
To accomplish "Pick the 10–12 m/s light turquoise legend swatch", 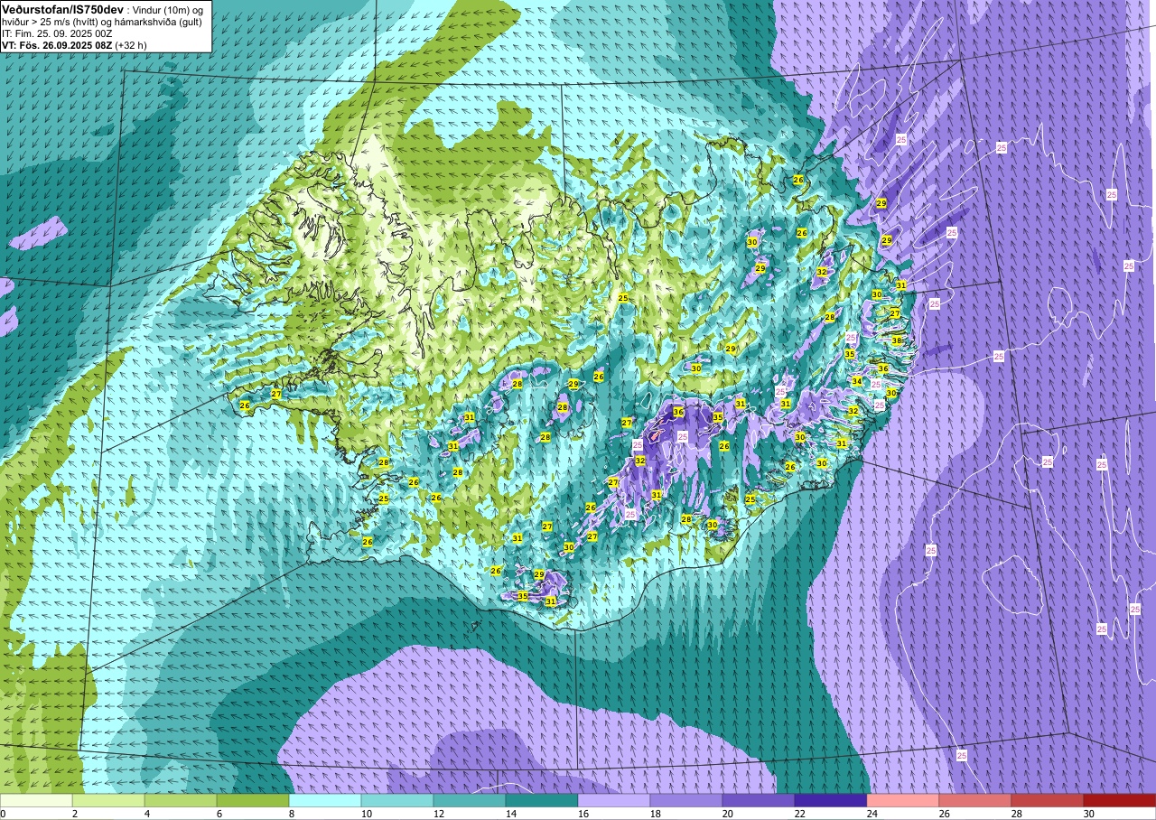I will coord(397,800).
